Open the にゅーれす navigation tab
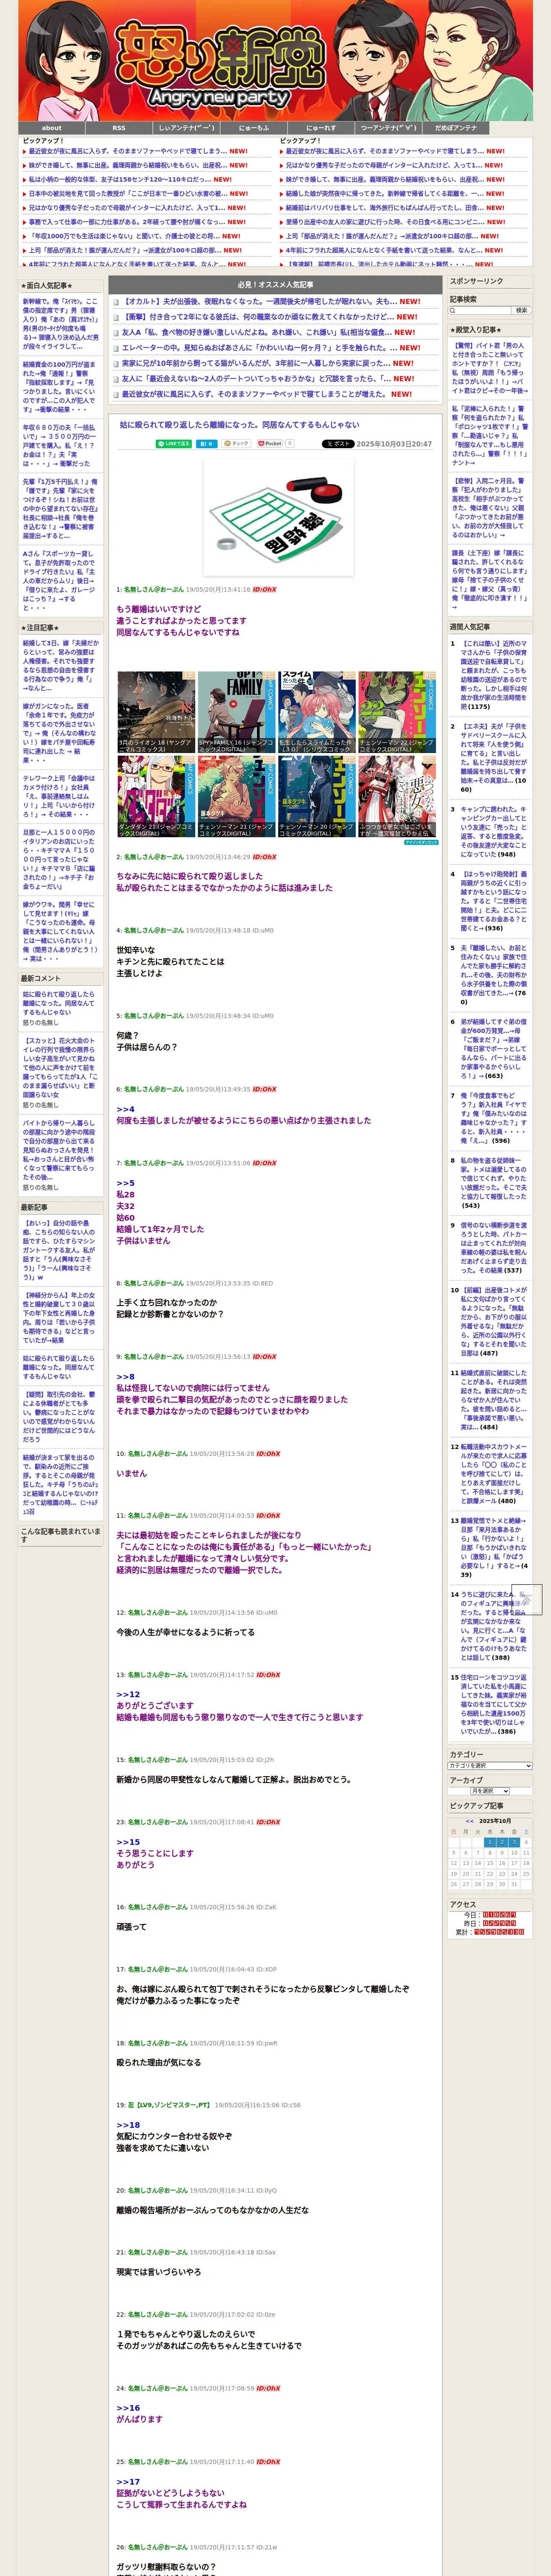This screenshot has width=551, height=2576. 321,128
